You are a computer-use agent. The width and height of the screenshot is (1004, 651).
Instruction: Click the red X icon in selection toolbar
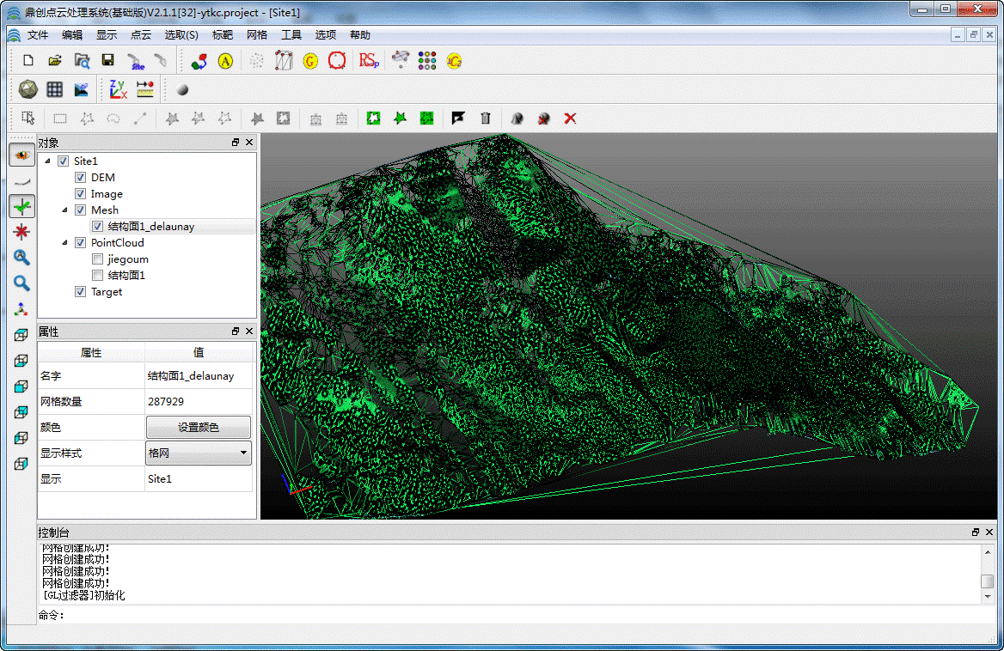[570, 119]
